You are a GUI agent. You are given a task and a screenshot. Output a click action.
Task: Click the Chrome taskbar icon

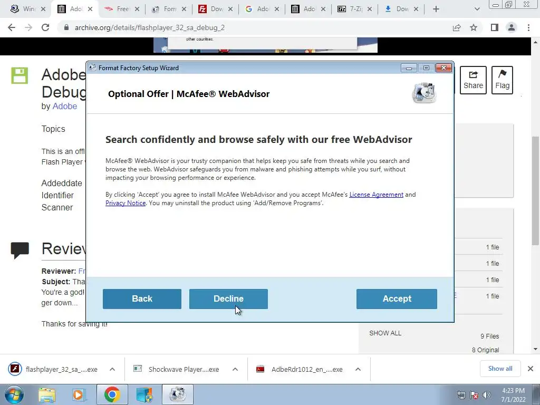coord(112,394)
